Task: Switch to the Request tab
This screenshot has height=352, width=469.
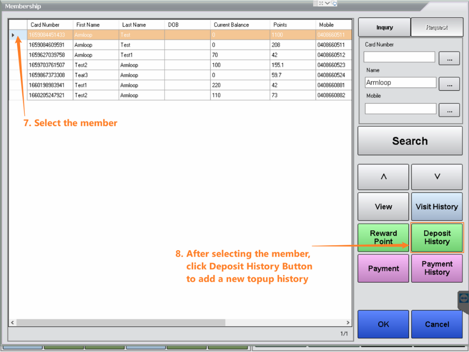Action: pyautogui.click(x=436, y=27)
